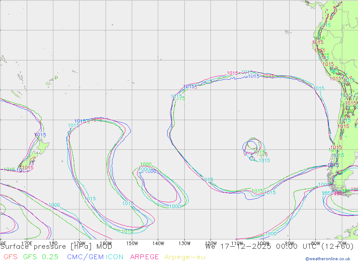Viewport: 358px width, 262px height.
Task: Click the forecast date We 17-12-2025 text
Action: click(x=238, y=247)
